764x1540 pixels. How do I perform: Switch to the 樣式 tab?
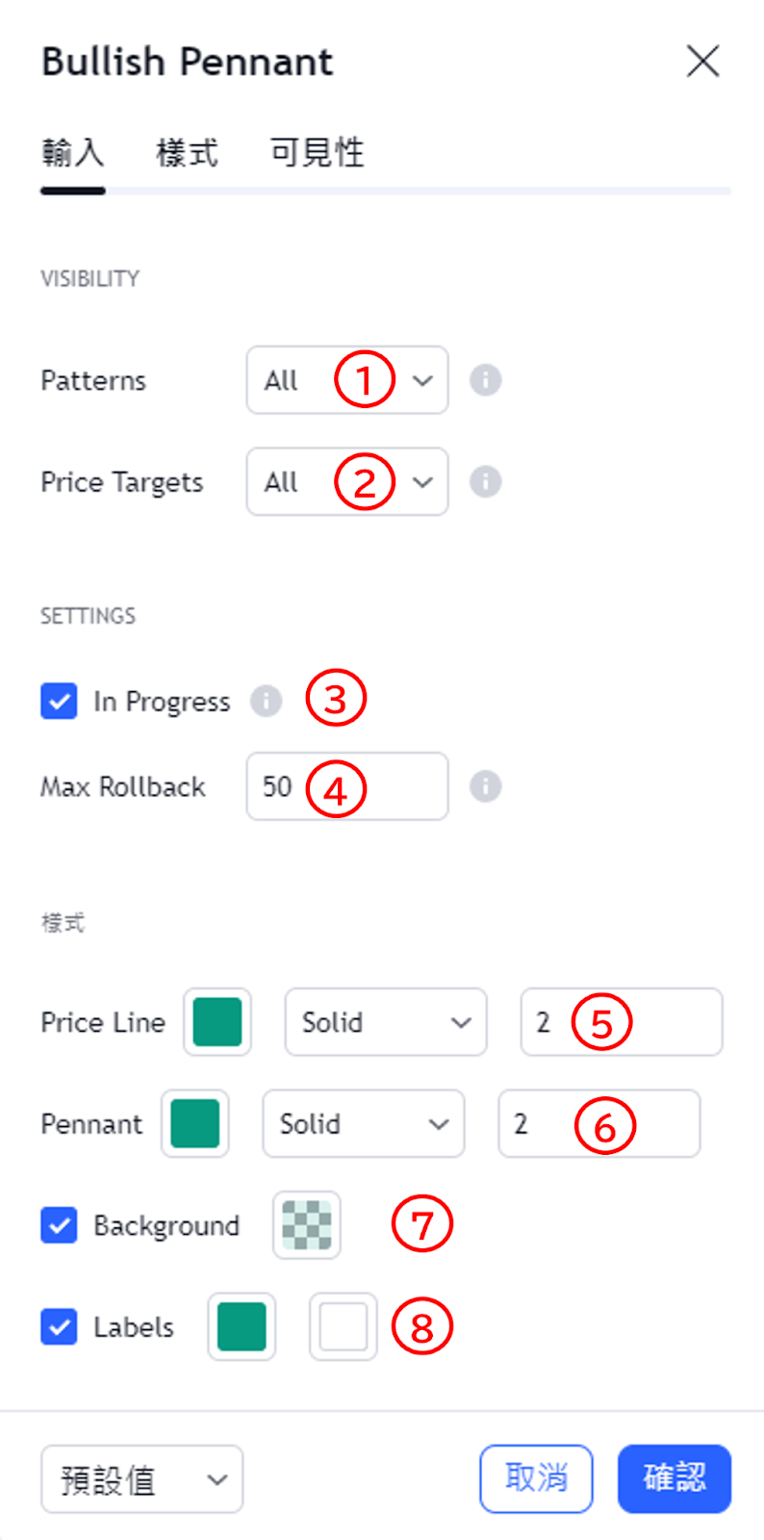tap(188, 153)
